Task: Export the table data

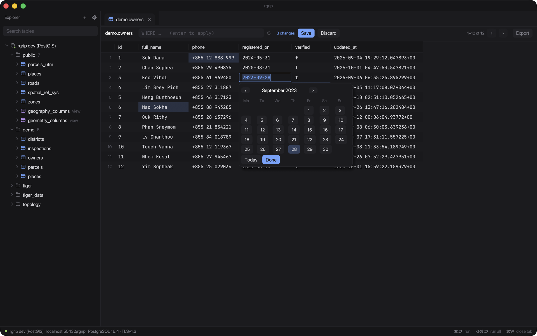Action: point(522,33)
